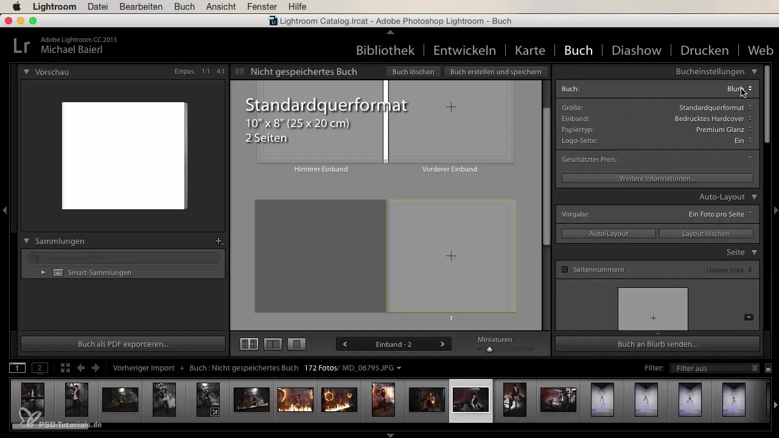Adjust Miniaturen size slider
The height and width of the screenshot is (438, 779).
(489, 349)
